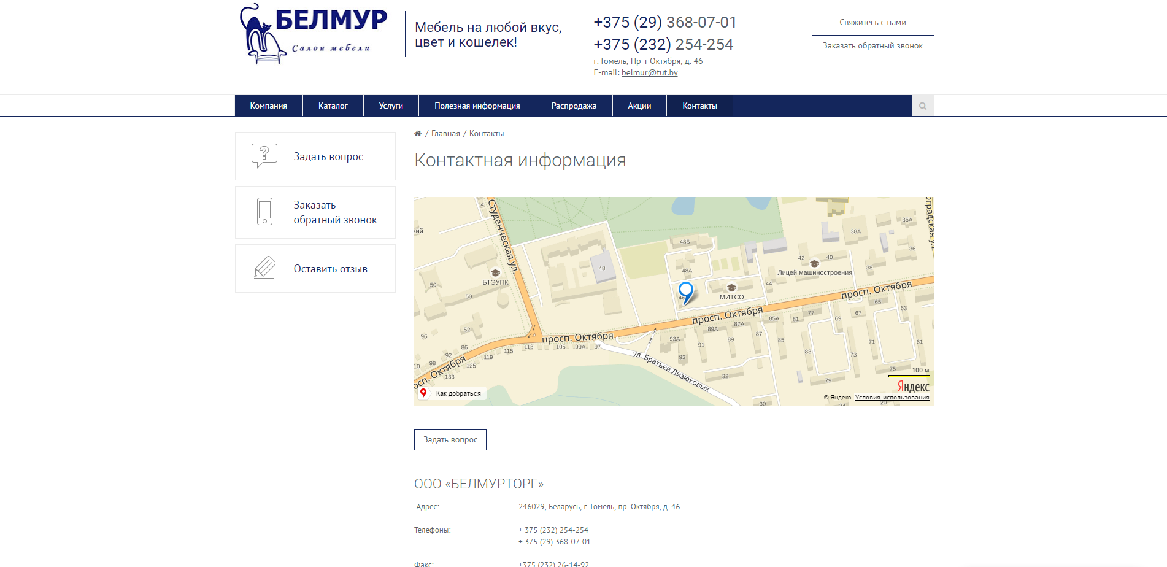Open the Услуги menu item
Viewport: 1167px width, 567px height.
391,106
